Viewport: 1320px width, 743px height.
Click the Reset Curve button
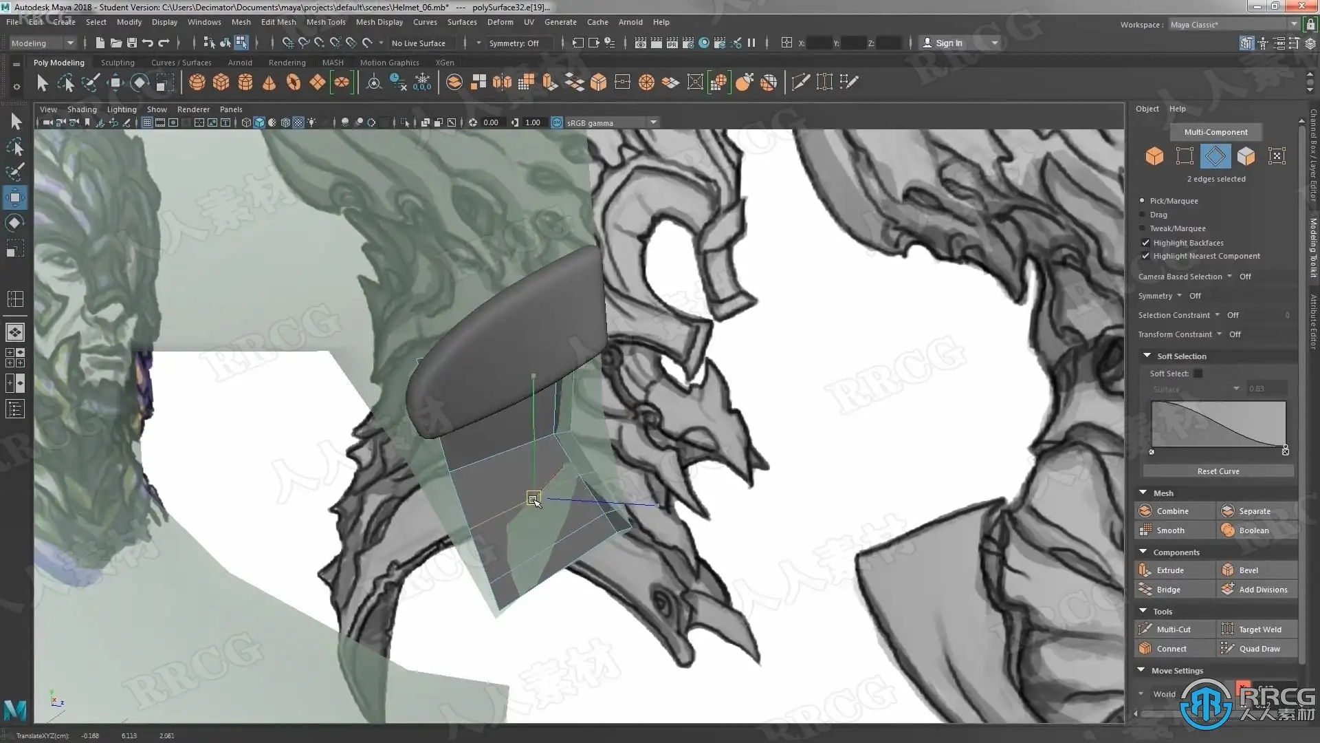tap(1218, 471)
